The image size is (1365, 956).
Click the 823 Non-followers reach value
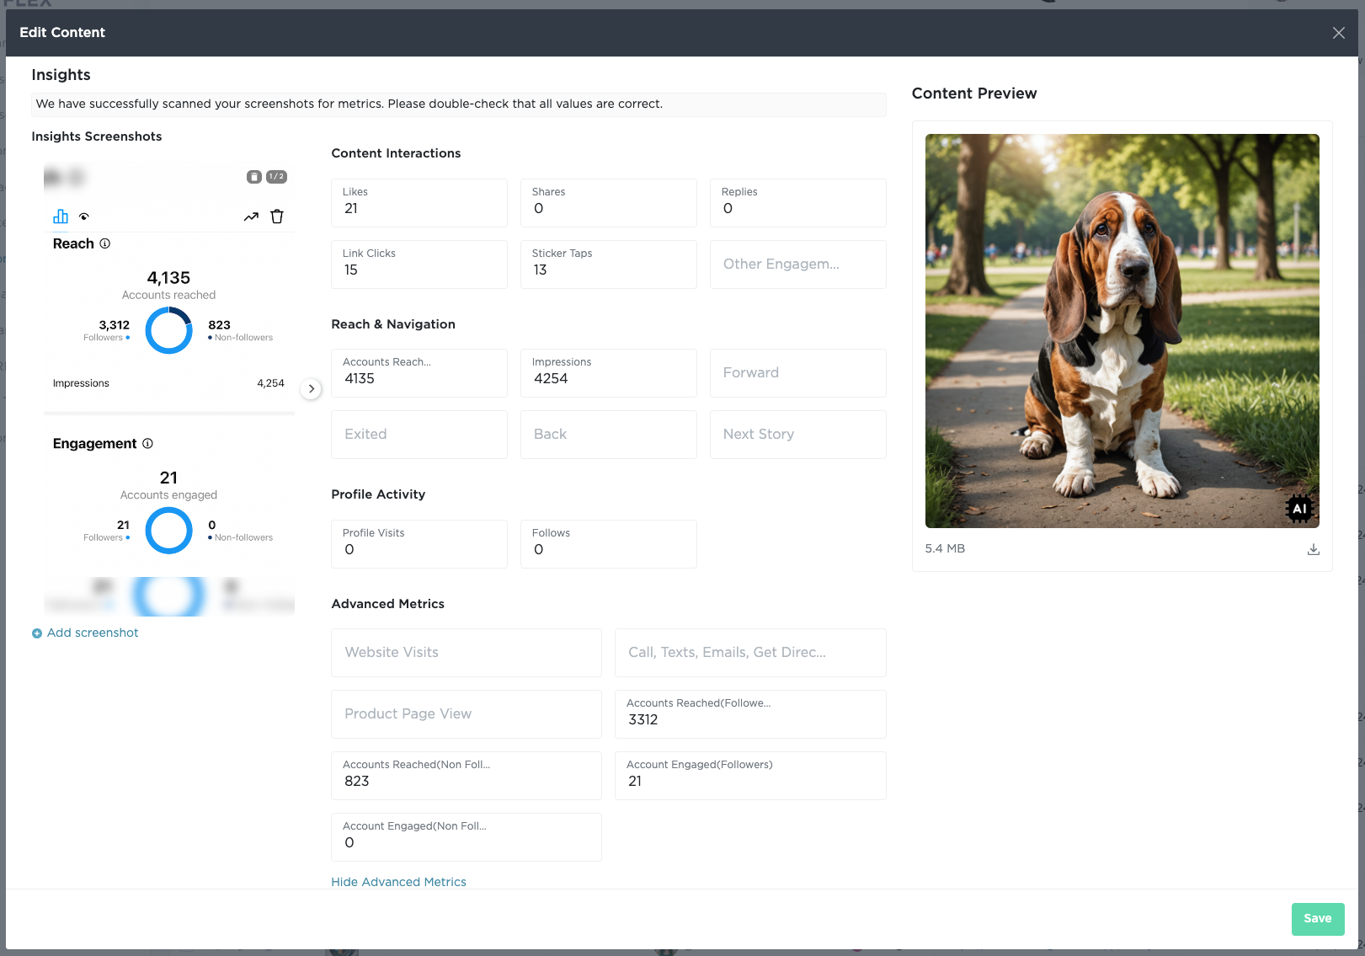click(219, 325)
